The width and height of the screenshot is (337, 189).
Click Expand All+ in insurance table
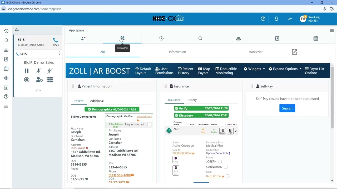pyautogui.click(x=231, y=124)
